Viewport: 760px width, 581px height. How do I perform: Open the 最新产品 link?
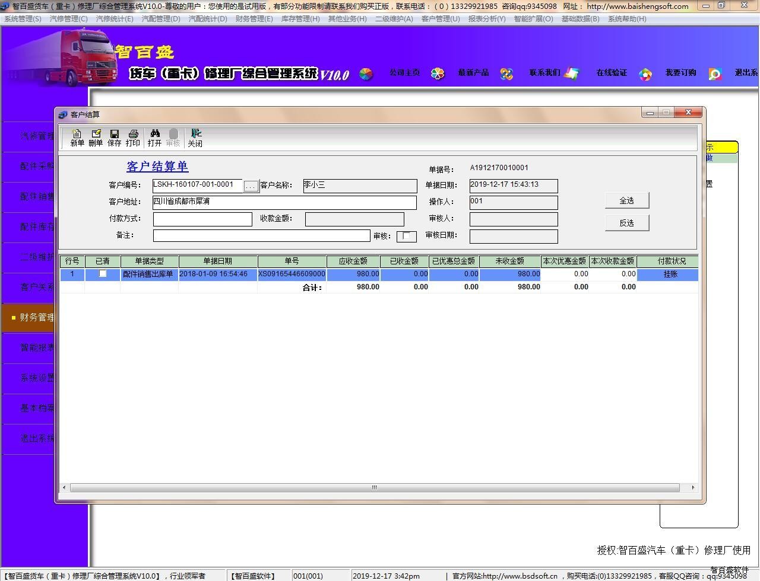point(473,73)
